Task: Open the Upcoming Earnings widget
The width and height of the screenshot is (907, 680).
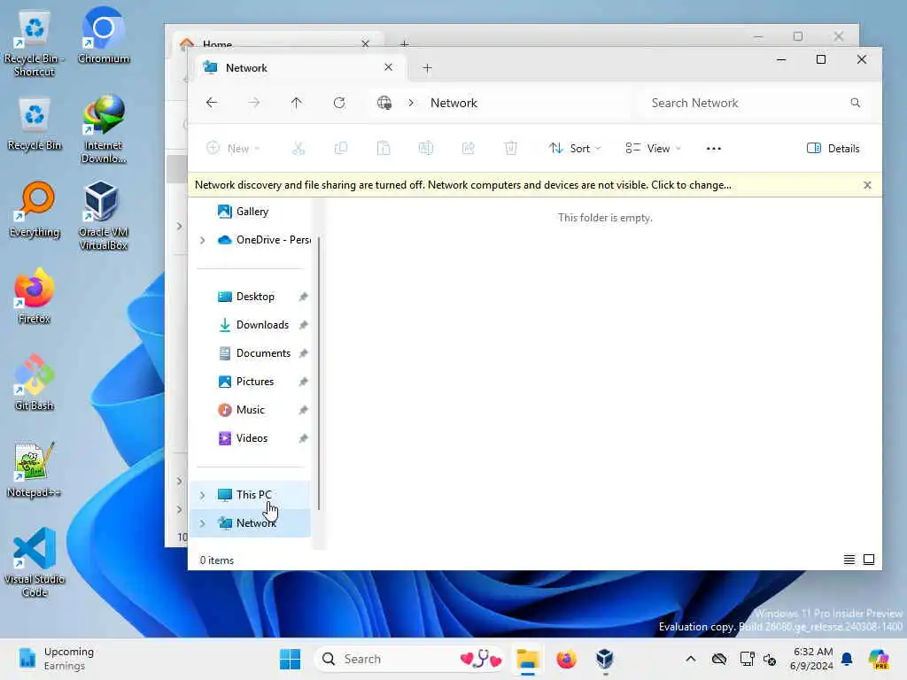Action: [56, 659]
